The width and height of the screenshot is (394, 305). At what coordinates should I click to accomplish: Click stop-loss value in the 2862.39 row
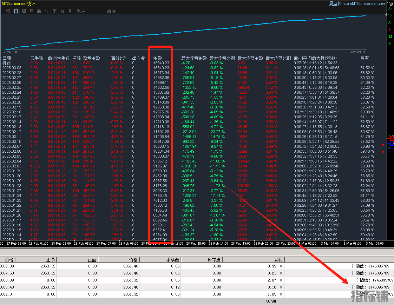(x=36, y=266)
